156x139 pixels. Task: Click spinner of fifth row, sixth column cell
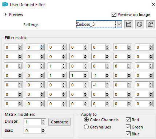tap(129, 85)
